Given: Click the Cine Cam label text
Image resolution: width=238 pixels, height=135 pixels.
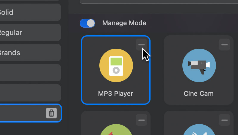Looking at the screenshot, I should pos(198,93).
